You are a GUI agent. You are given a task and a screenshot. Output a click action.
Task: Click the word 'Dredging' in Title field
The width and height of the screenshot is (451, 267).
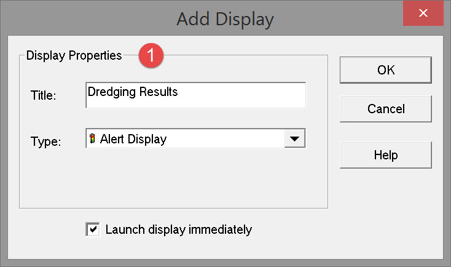[112, 92]
